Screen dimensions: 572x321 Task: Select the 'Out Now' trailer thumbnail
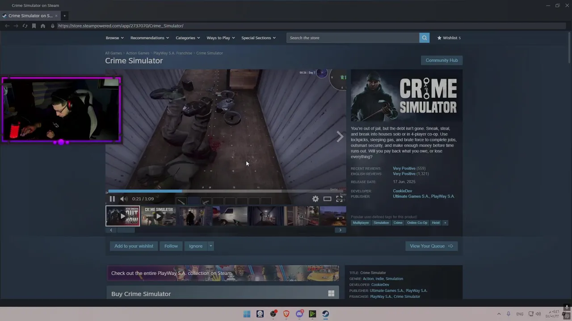point(123,216)
